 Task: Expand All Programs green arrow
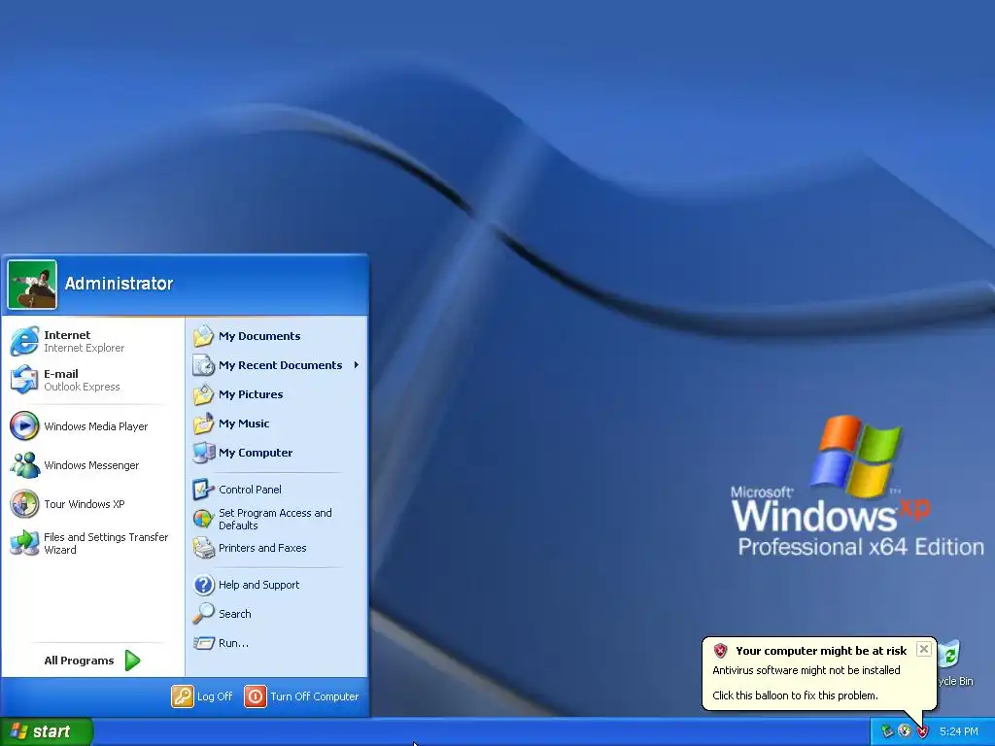[x=132, y=661]
